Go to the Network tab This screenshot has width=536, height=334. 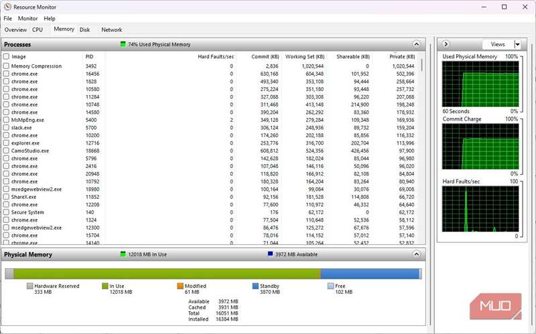point(111,29)
